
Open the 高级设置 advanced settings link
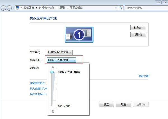[x=143, y=76]
